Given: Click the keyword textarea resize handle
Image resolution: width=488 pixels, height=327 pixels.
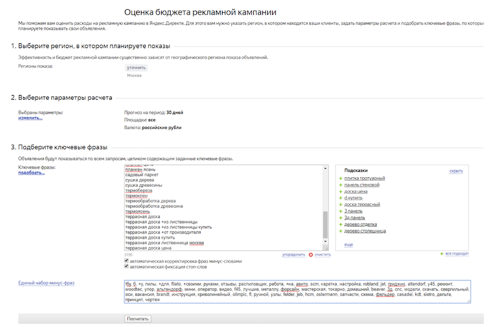Looking at the screenshot, I should [326, 248].
